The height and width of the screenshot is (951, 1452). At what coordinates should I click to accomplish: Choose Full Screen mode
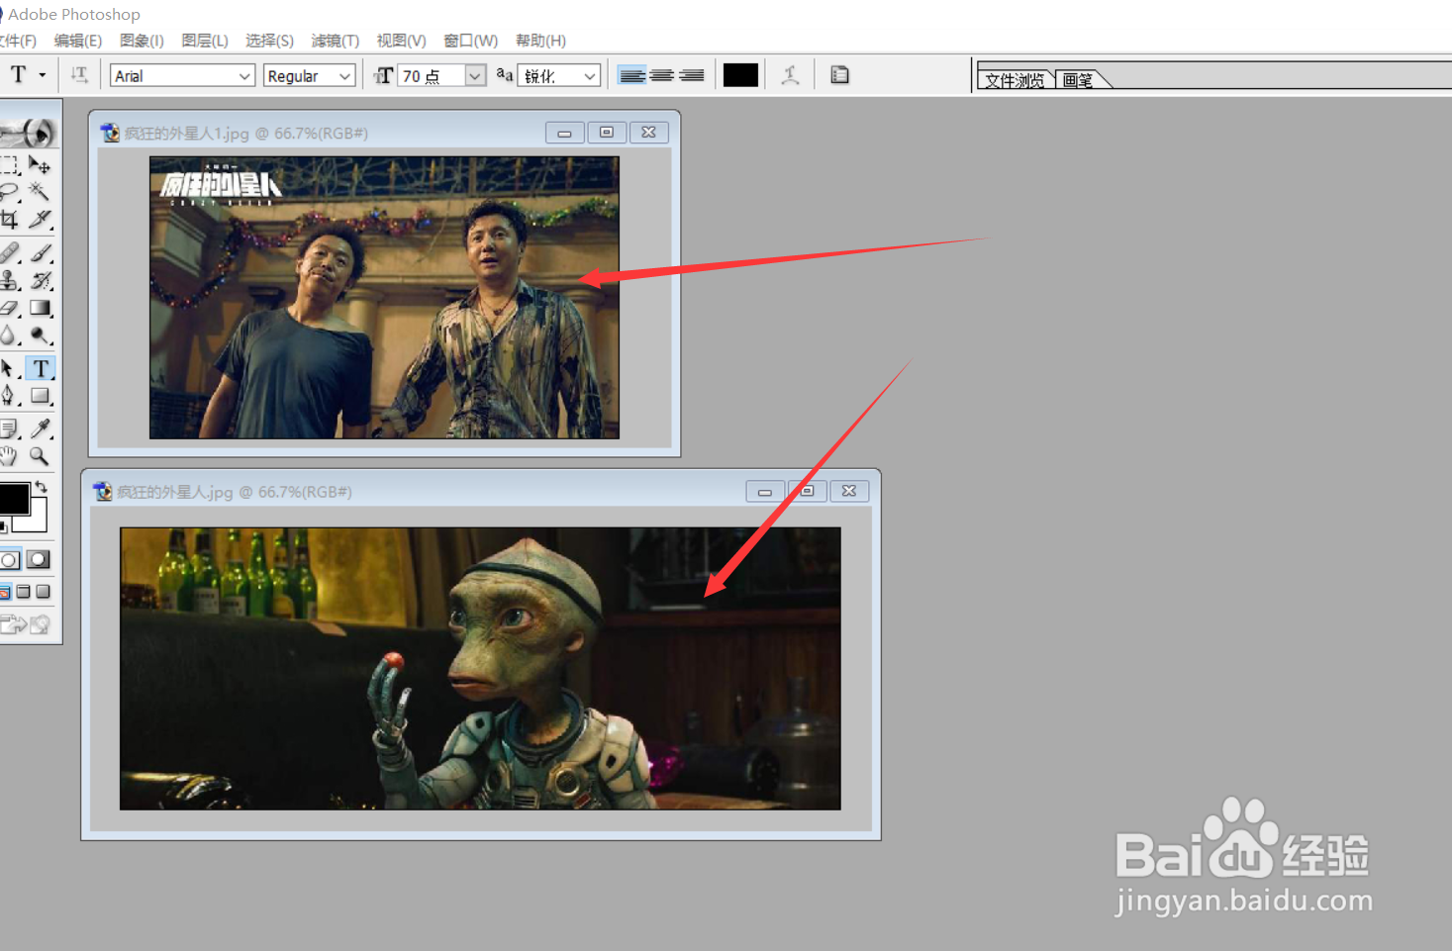(43, 592)
